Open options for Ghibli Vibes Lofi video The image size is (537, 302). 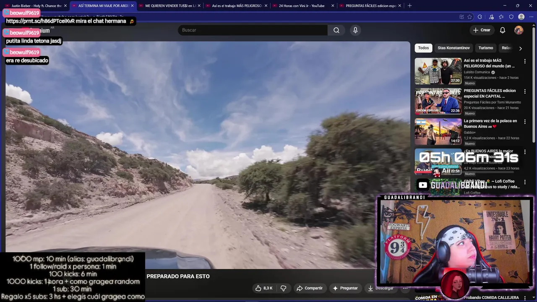point(525,182)
